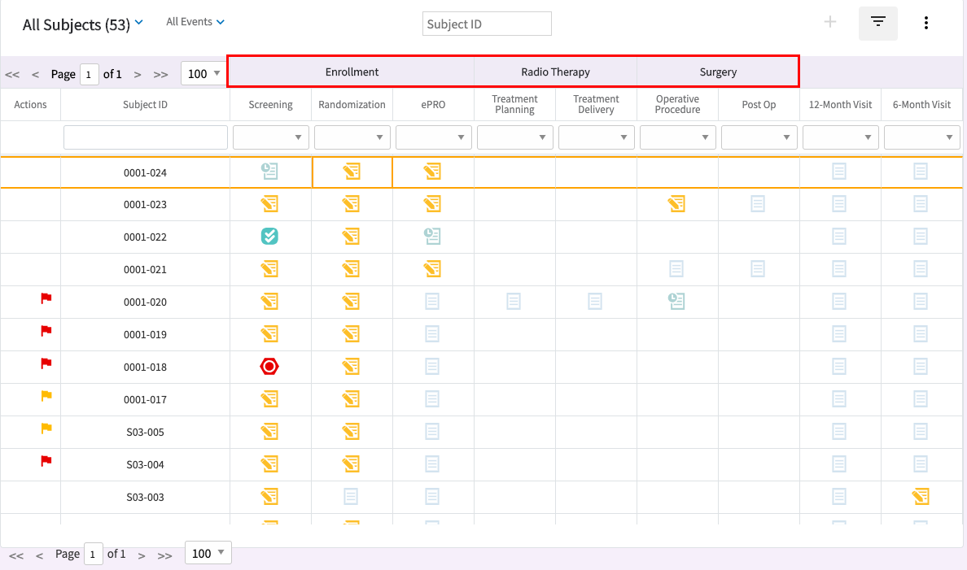
Task: Open top page size 100 dropdown
Action: tap(203, 74)
